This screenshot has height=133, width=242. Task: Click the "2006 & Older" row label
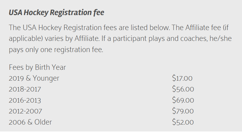tap(30, 122)
